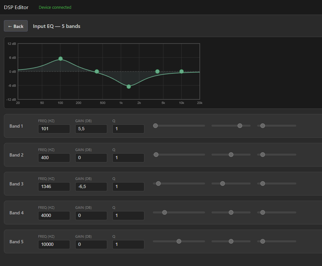This screenshot has height=266, width=322.
Task: Click Band 1 frequency slider handle
Action: [155, 126]
